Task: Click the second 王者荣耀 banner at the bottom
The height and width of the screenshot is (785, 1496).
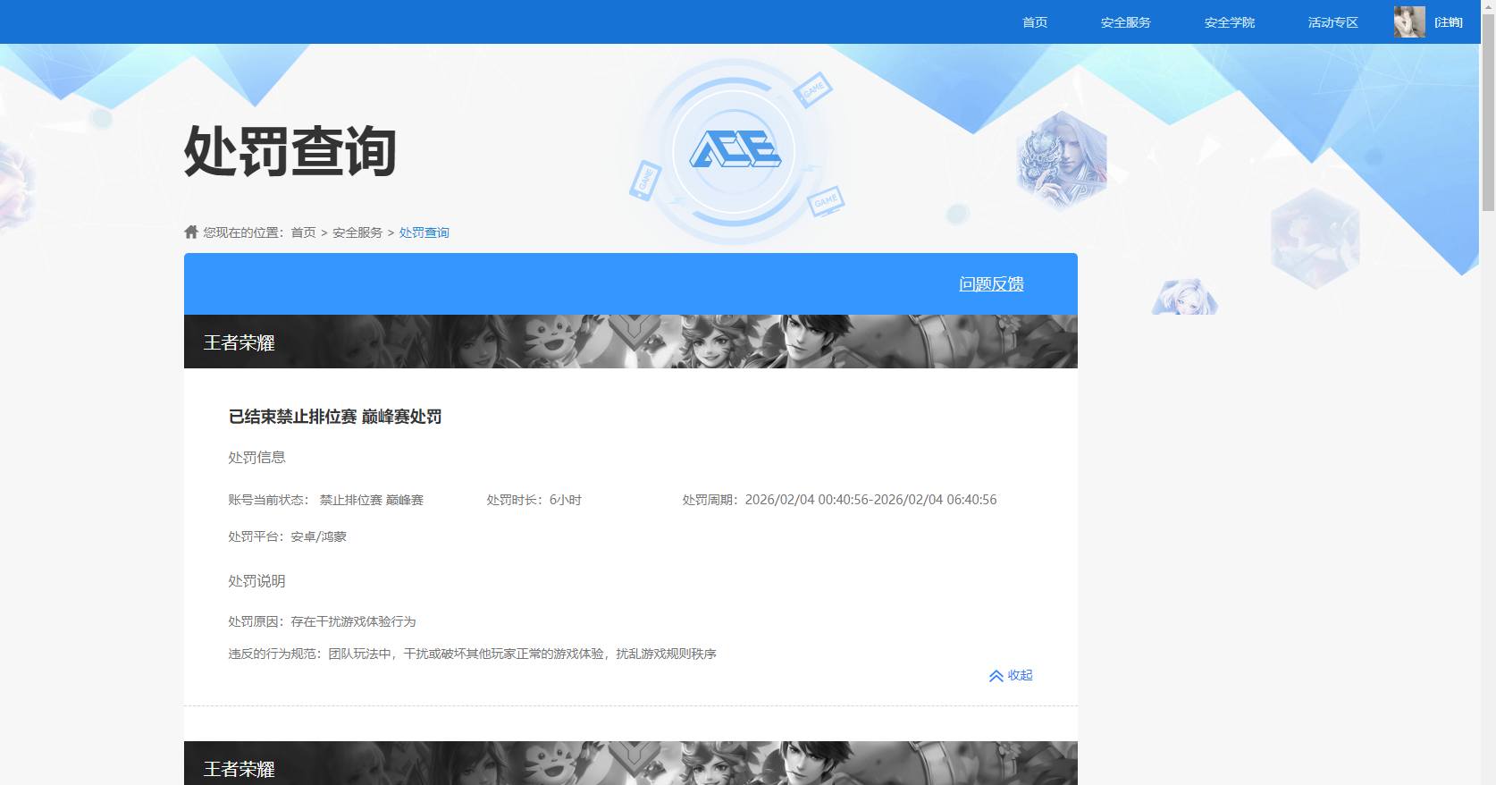Action: [631, 763]
